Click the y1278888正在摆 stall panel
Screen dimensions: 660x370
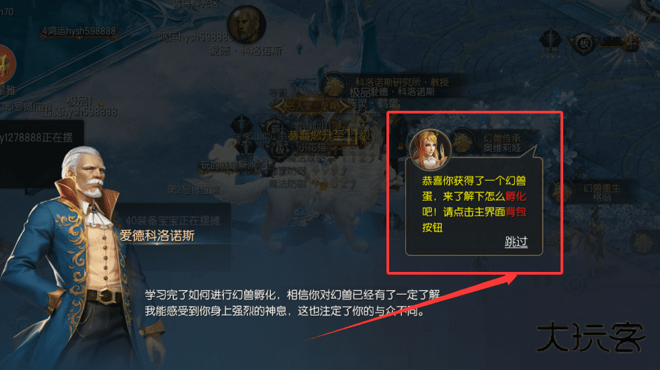[41, 153]
